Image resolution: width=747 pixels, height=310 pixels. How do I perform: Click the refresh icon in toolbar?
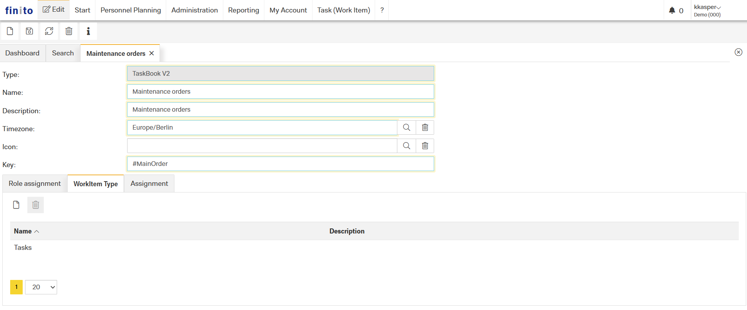[x=49, y=31]
